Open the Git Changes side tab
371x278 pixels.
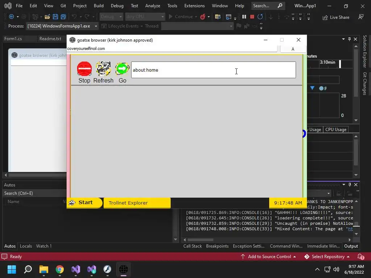coord(364,84)
